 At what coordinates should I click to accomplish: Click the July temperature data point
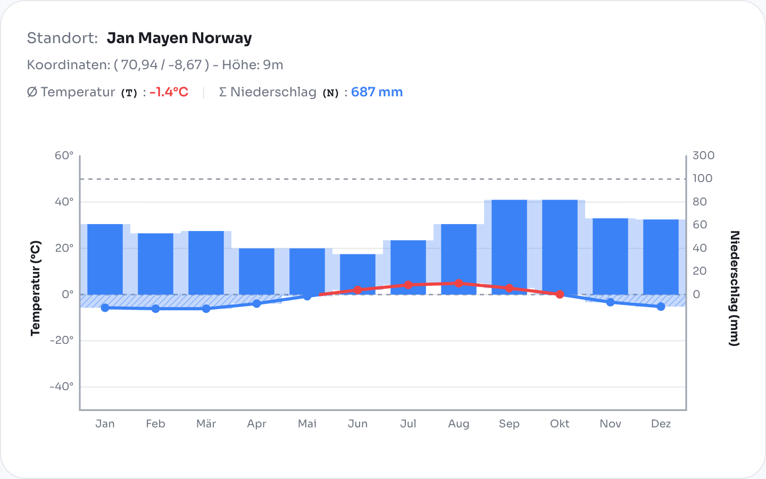tap(408, 285)
